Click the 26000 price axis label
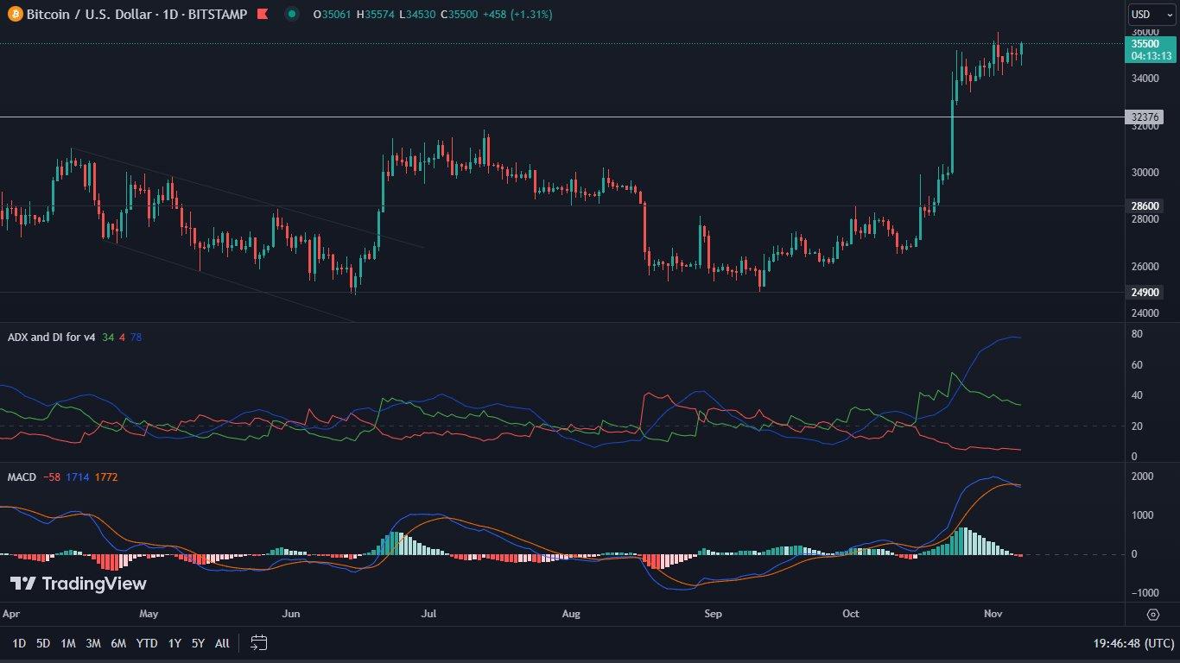The image size is (1180, 663). [x=1145, y=266]
